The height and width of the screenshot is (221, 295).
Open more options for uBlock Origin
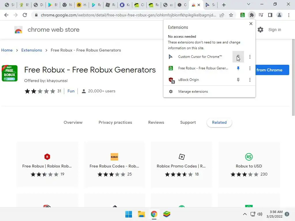coord(250,80)
